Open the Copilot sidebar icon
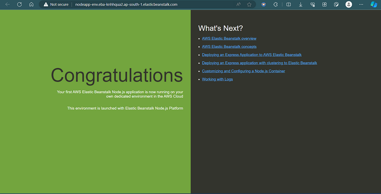This screenshot has height=194, width=381. pos(374,5)
